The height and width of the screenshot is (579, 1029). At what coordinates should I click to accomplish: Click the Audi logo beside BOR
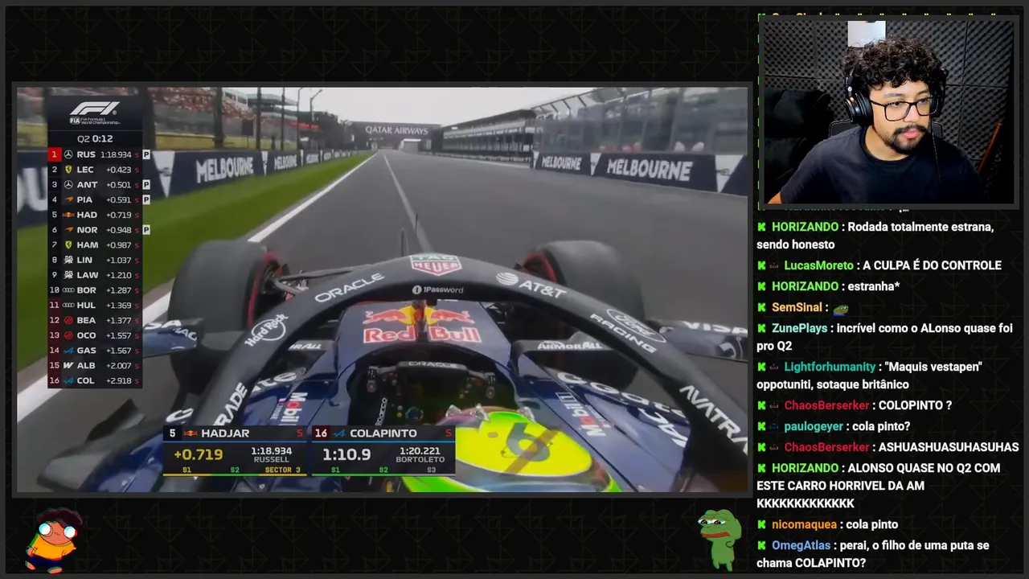coord(68,289)
